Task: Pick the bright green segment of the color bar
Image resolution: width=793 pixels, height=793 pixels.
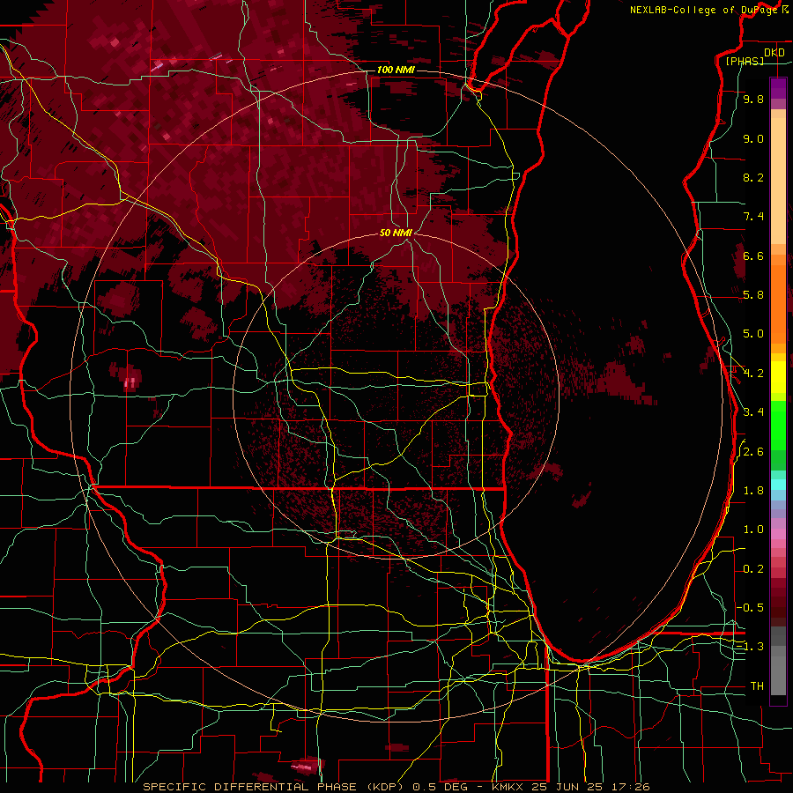Action: tap(778, 427)
